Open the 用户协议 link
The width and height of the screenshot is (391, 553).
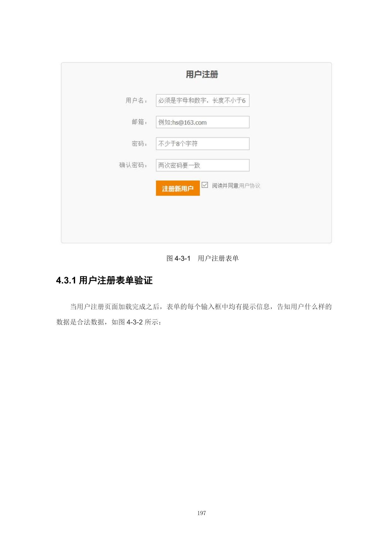pos(250,185)
